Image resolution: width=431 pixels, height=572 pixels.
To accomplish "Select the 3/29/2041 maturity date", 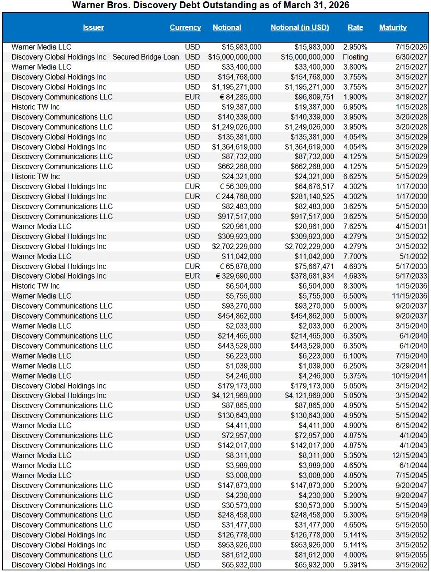I will click(412, 366).
